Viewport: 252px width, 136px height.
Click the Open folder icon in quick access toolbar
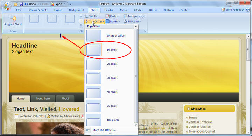coord(16,4)
